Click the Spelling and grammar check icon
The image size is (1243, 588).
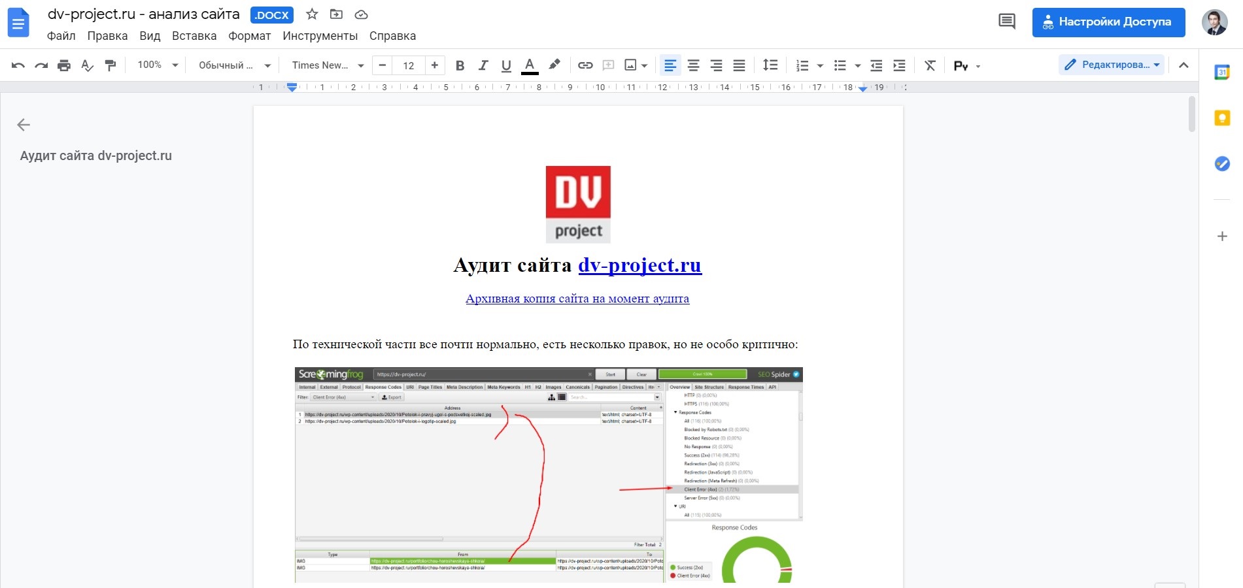(87, 65)
